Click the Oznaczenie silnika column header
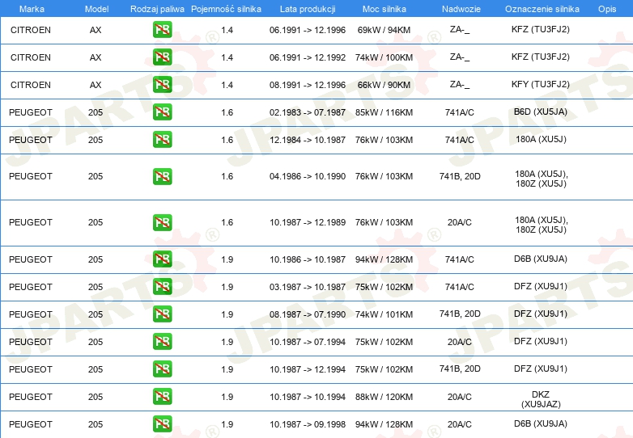Screen dimensions: 633x438 542,9
